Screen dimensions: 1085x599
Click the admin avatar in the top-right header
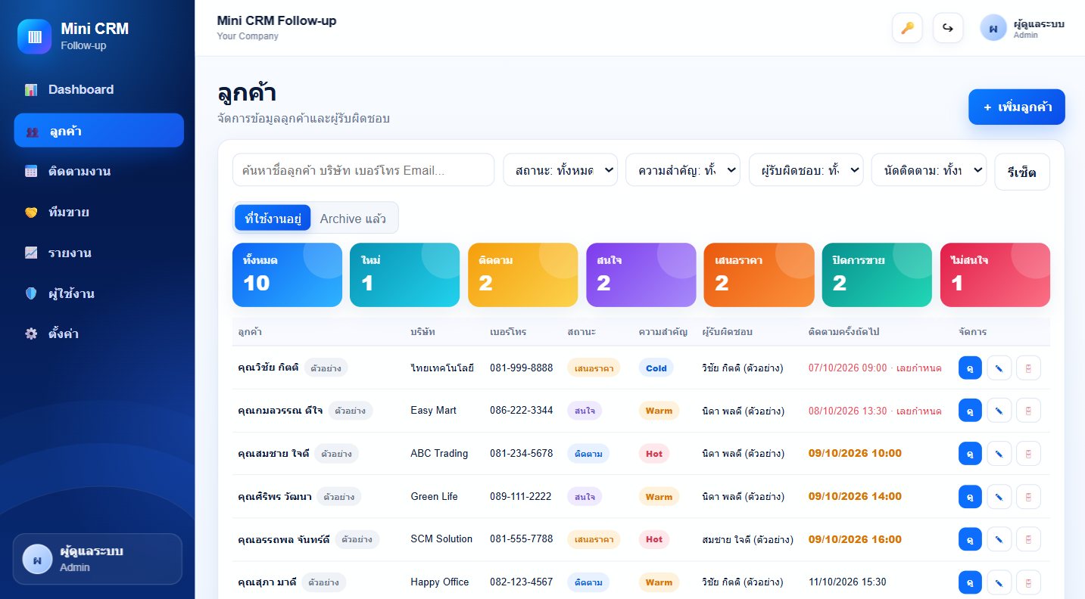[x=993, y=28]
